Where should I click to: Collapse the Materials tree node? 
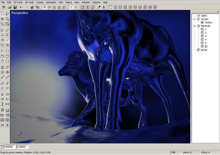coord(194,26)
